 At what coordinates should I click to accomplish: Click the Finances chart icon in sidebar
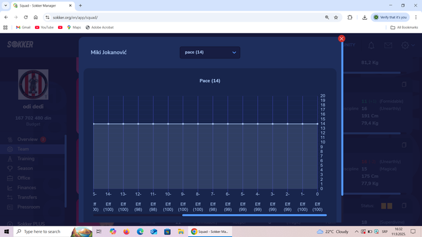tap(10, 188)
